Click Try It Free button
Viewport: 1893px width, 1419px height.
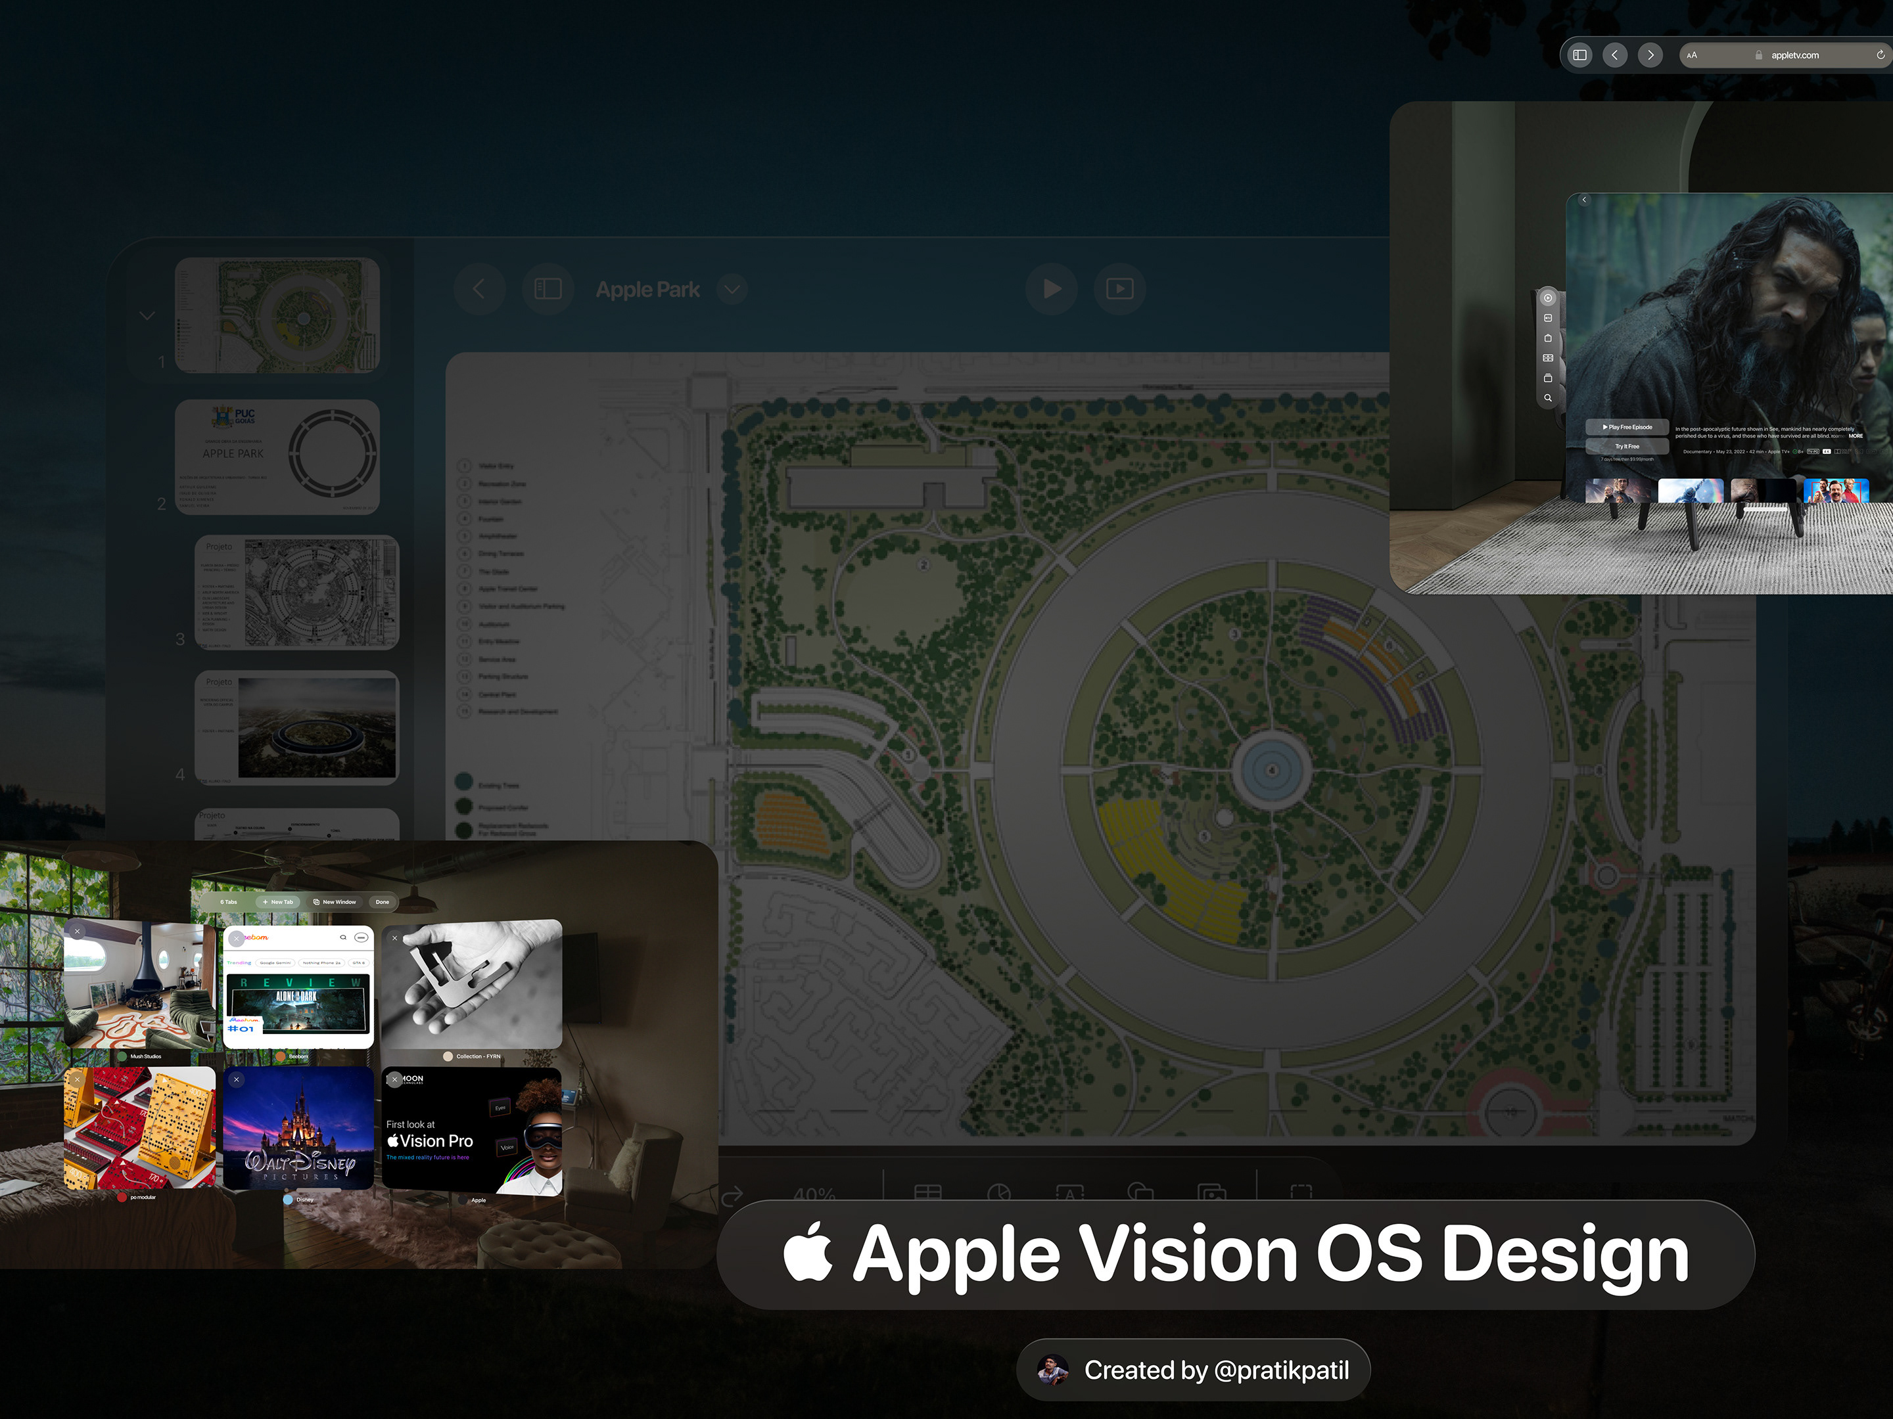point(1627,447)
